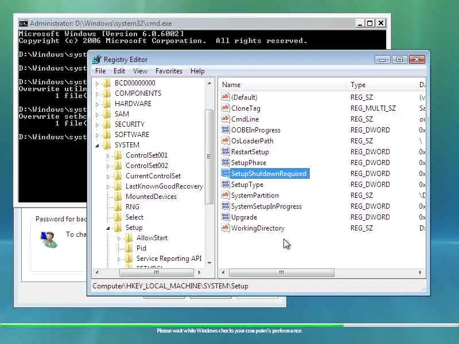Image resolution: width=459 pixels, height=344 pixels.
Task: Click the RNG folder icon
Action: [x=118, y=207]
